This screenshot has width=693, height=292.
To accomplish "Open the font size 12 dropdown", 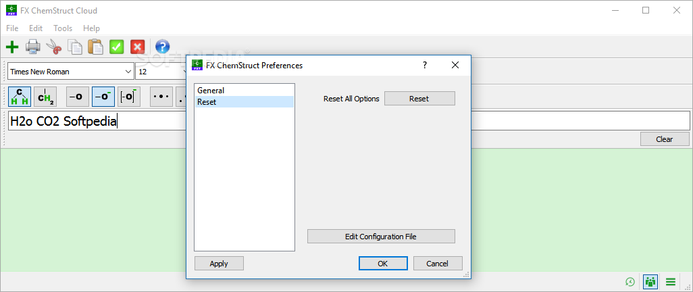I will point(161,71).
